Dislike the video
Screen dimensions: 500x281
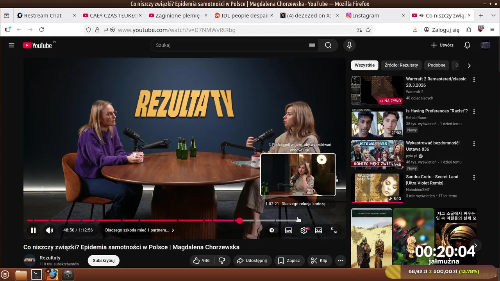pos(222,260)
